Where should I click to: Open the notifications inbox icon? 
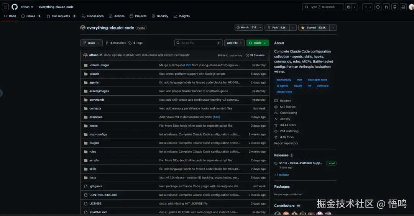coord(403,7)
